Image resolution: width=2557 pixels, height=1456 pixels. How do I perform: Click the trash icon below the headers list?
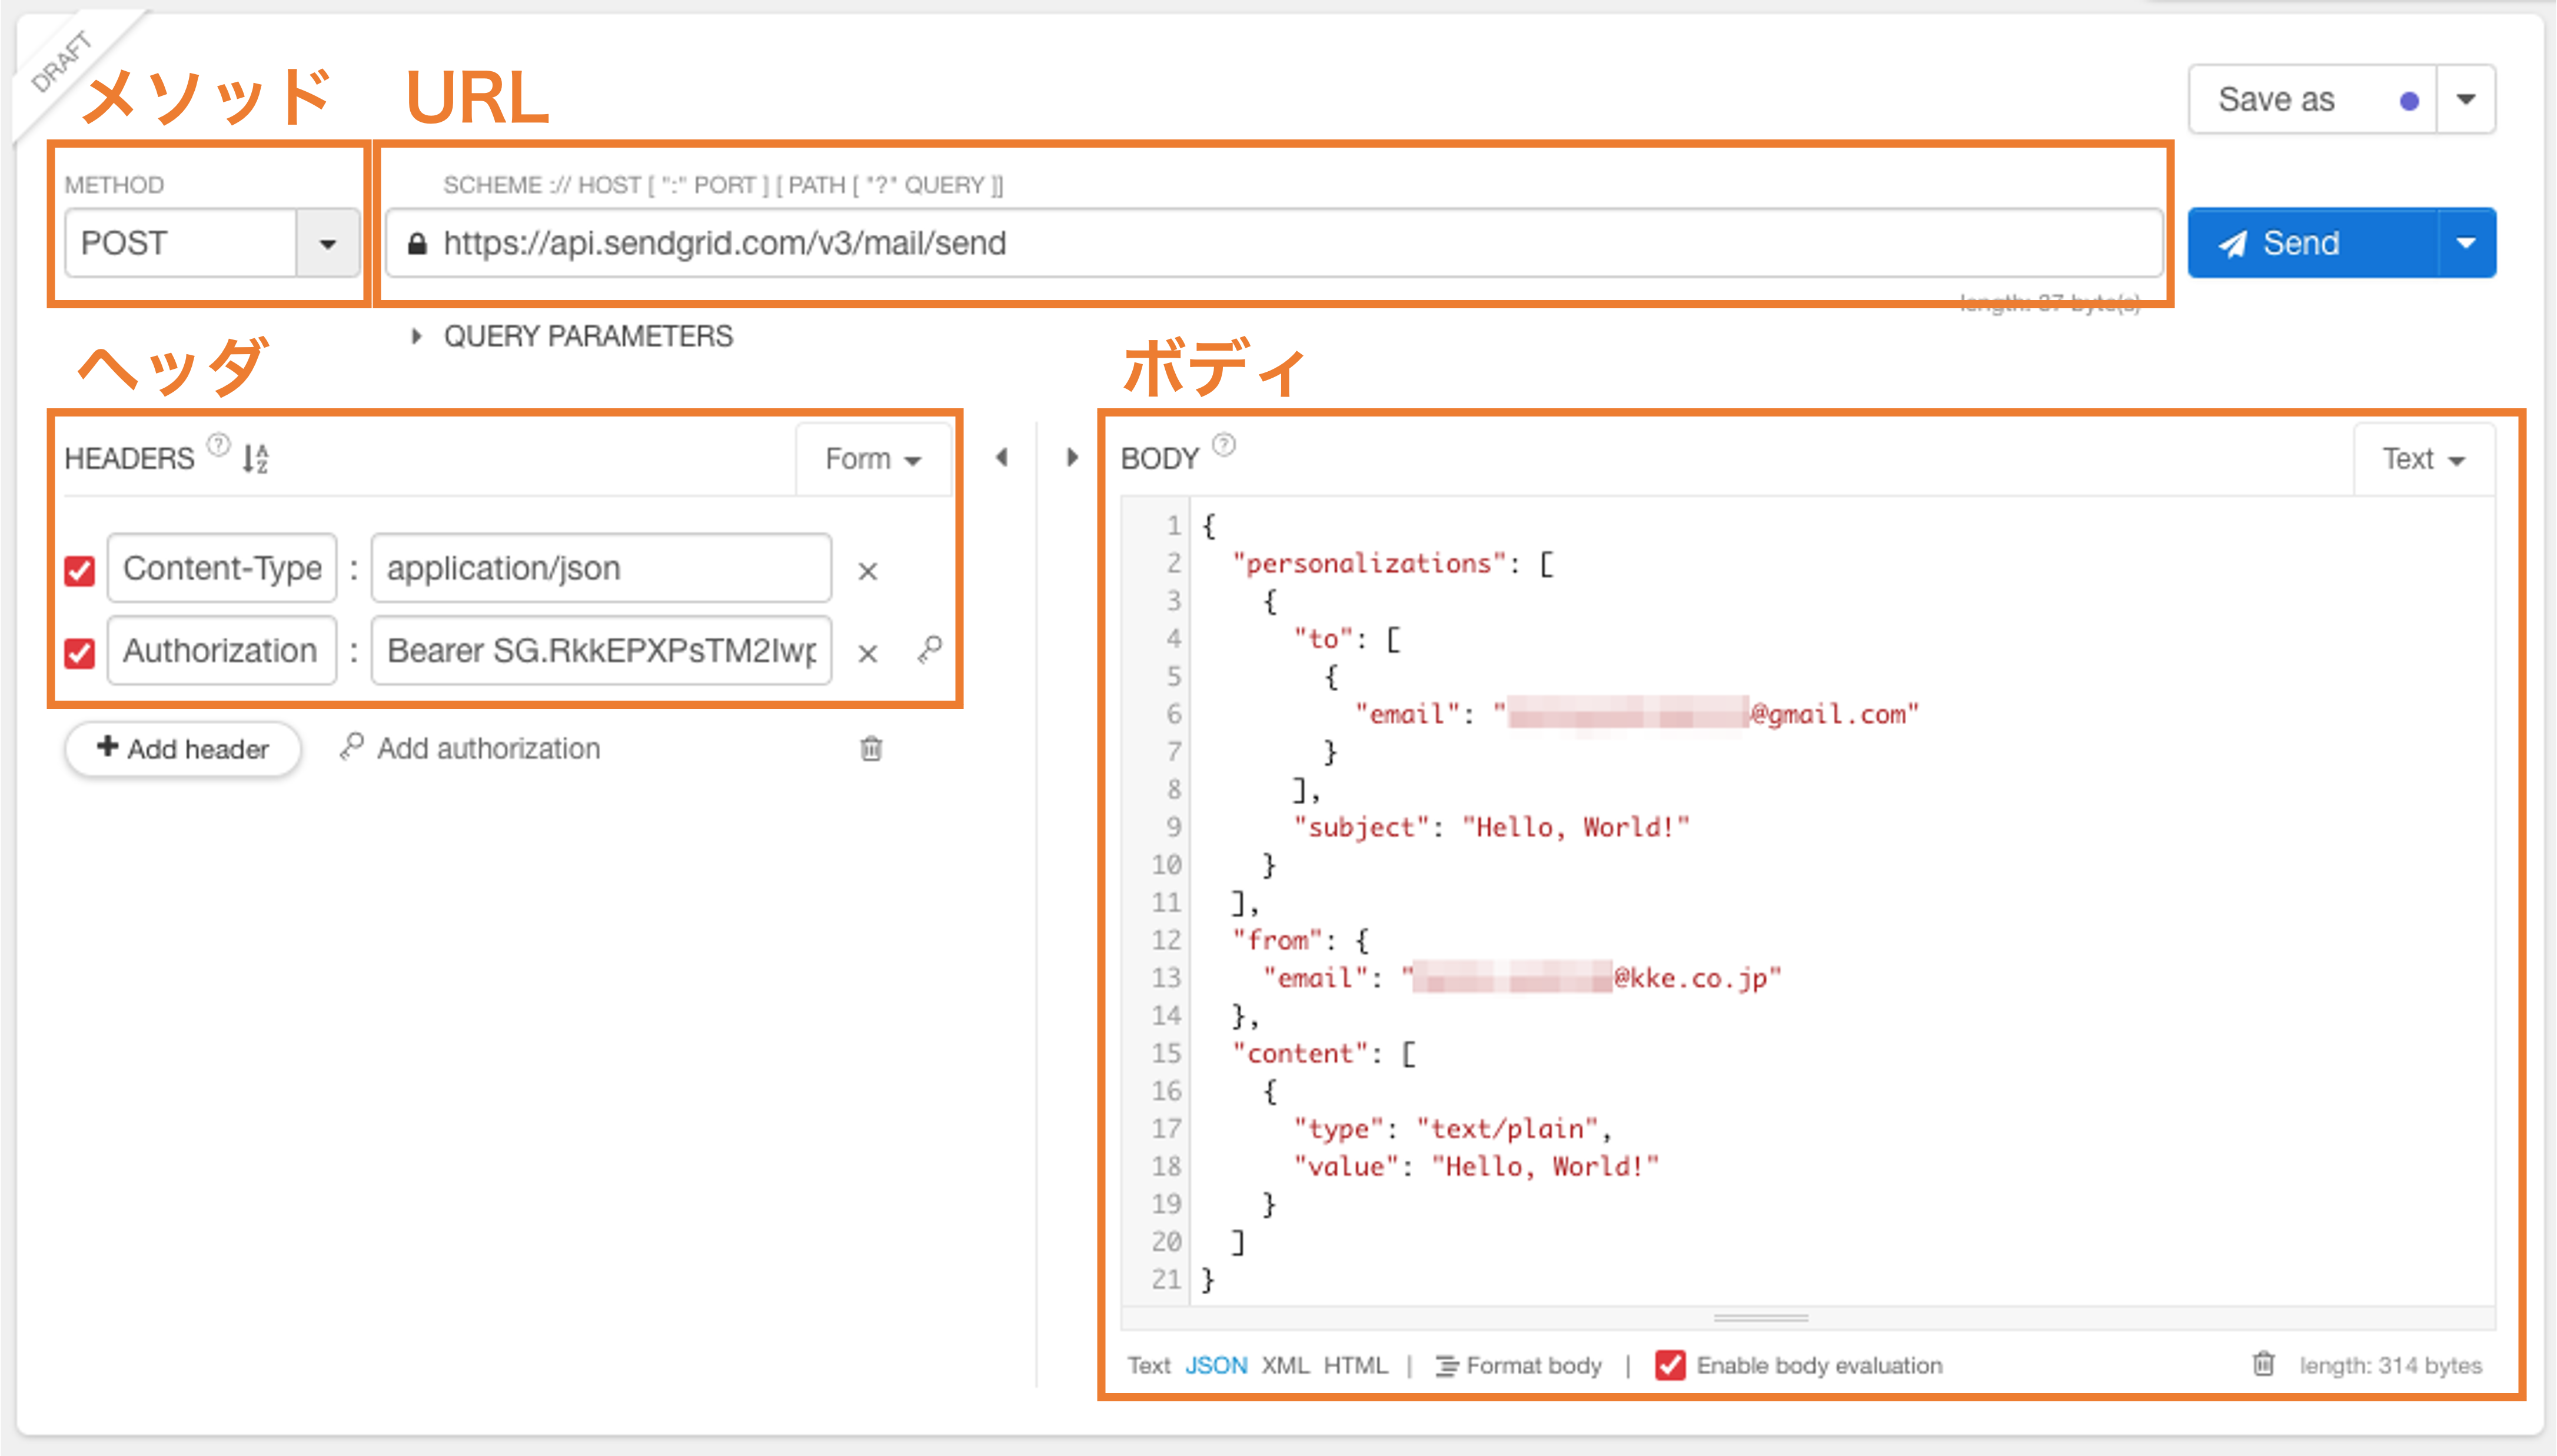[x=870, y=748]
